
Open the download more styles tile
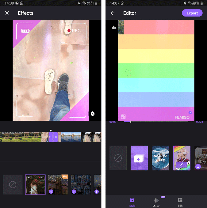[x=139, y=158]
